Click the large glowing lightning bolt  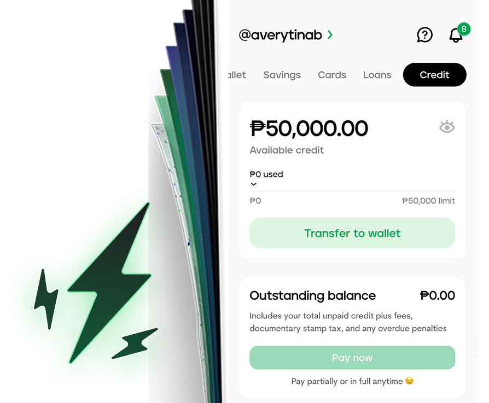coord(109,283)
